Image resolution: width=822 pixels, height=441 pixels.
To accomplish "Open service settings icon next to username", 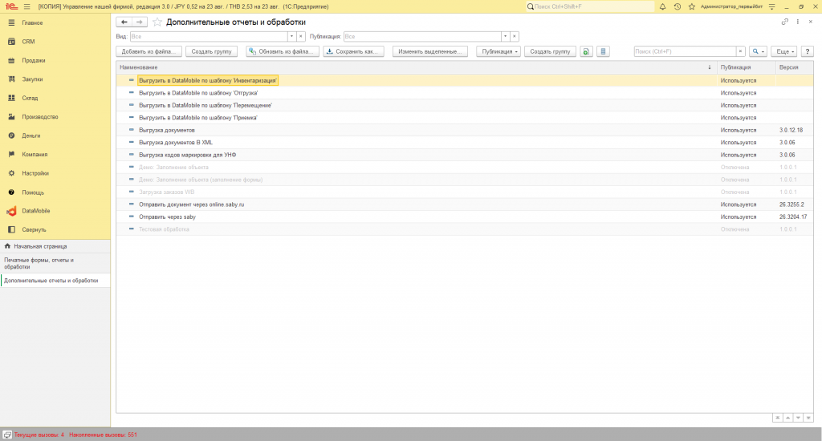I will [771, 6].
